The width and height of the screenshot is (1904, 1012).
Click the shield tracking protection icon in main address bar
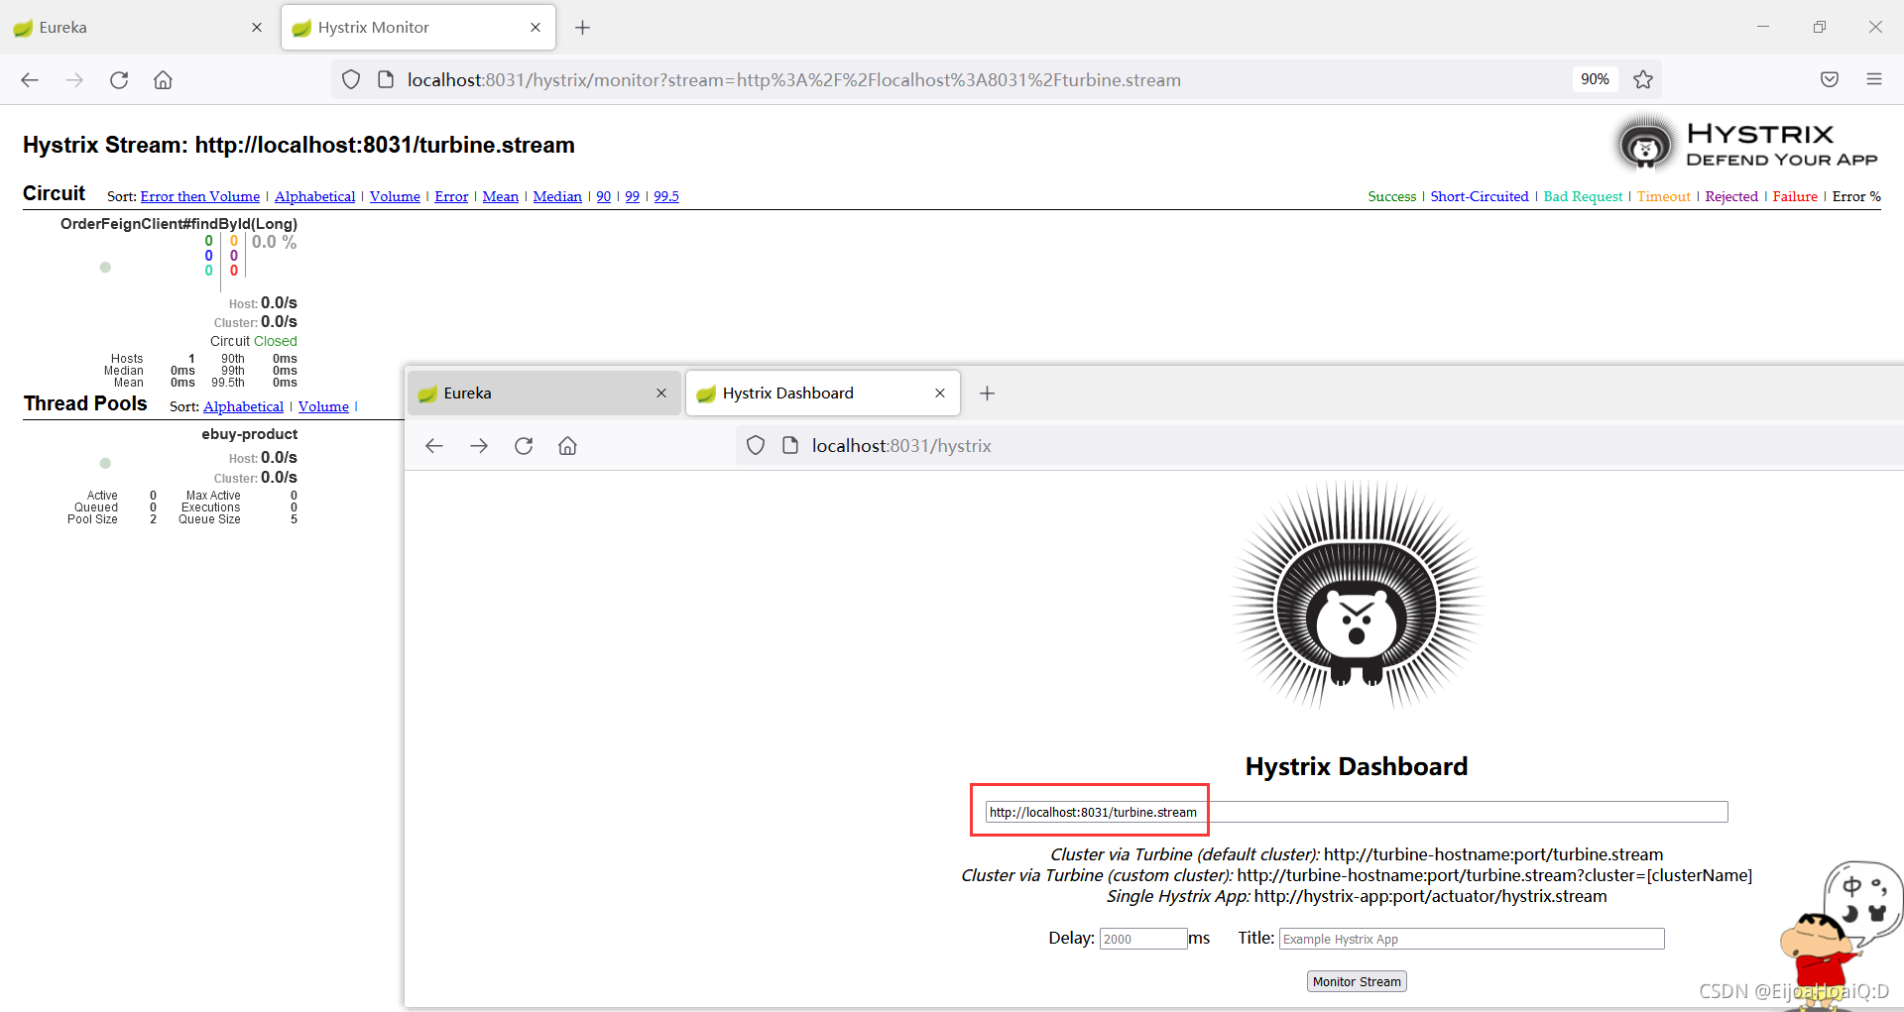[x=351, y=80]
